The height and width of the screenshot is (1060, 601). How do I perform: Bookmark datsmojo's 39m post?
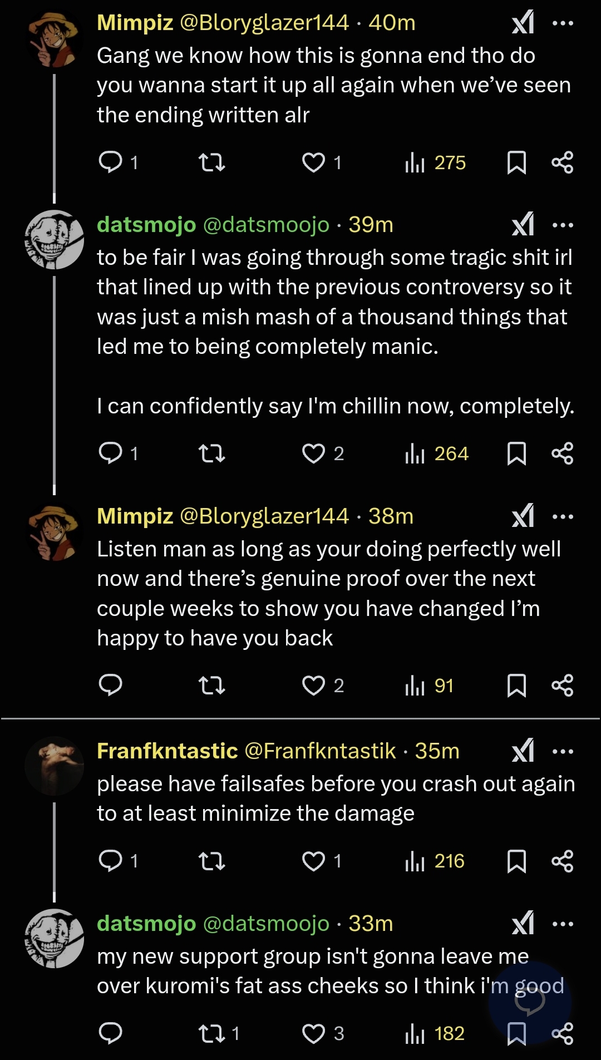pyautogui.click(x=516, y=453)
